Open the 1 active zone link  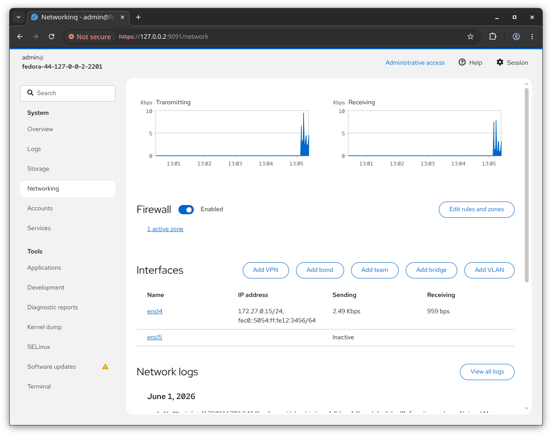165,229
